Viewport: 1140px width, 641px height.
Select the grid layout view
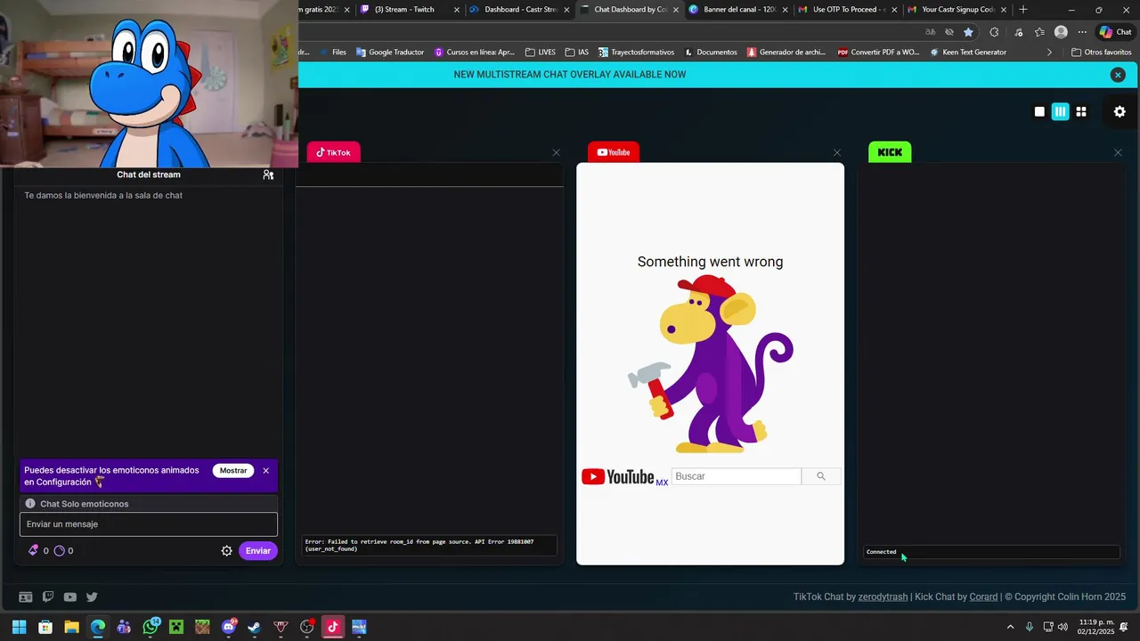tap(1081, 111)
